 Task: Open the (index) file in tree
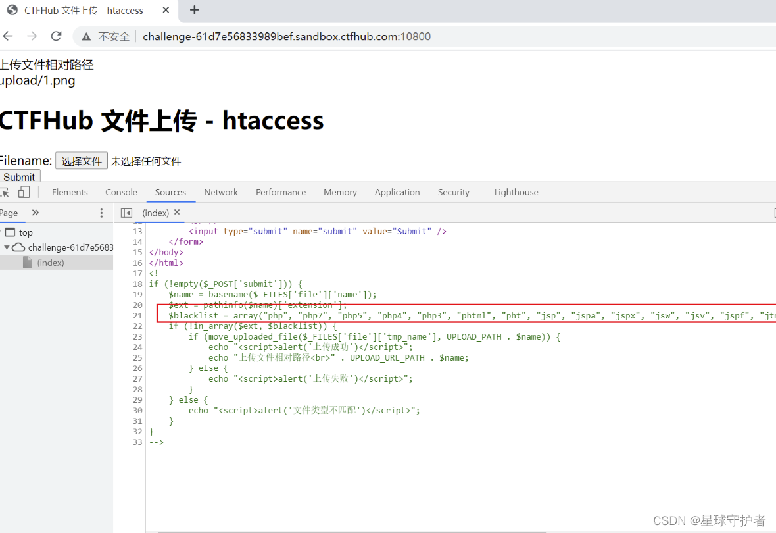pos(51,263)
